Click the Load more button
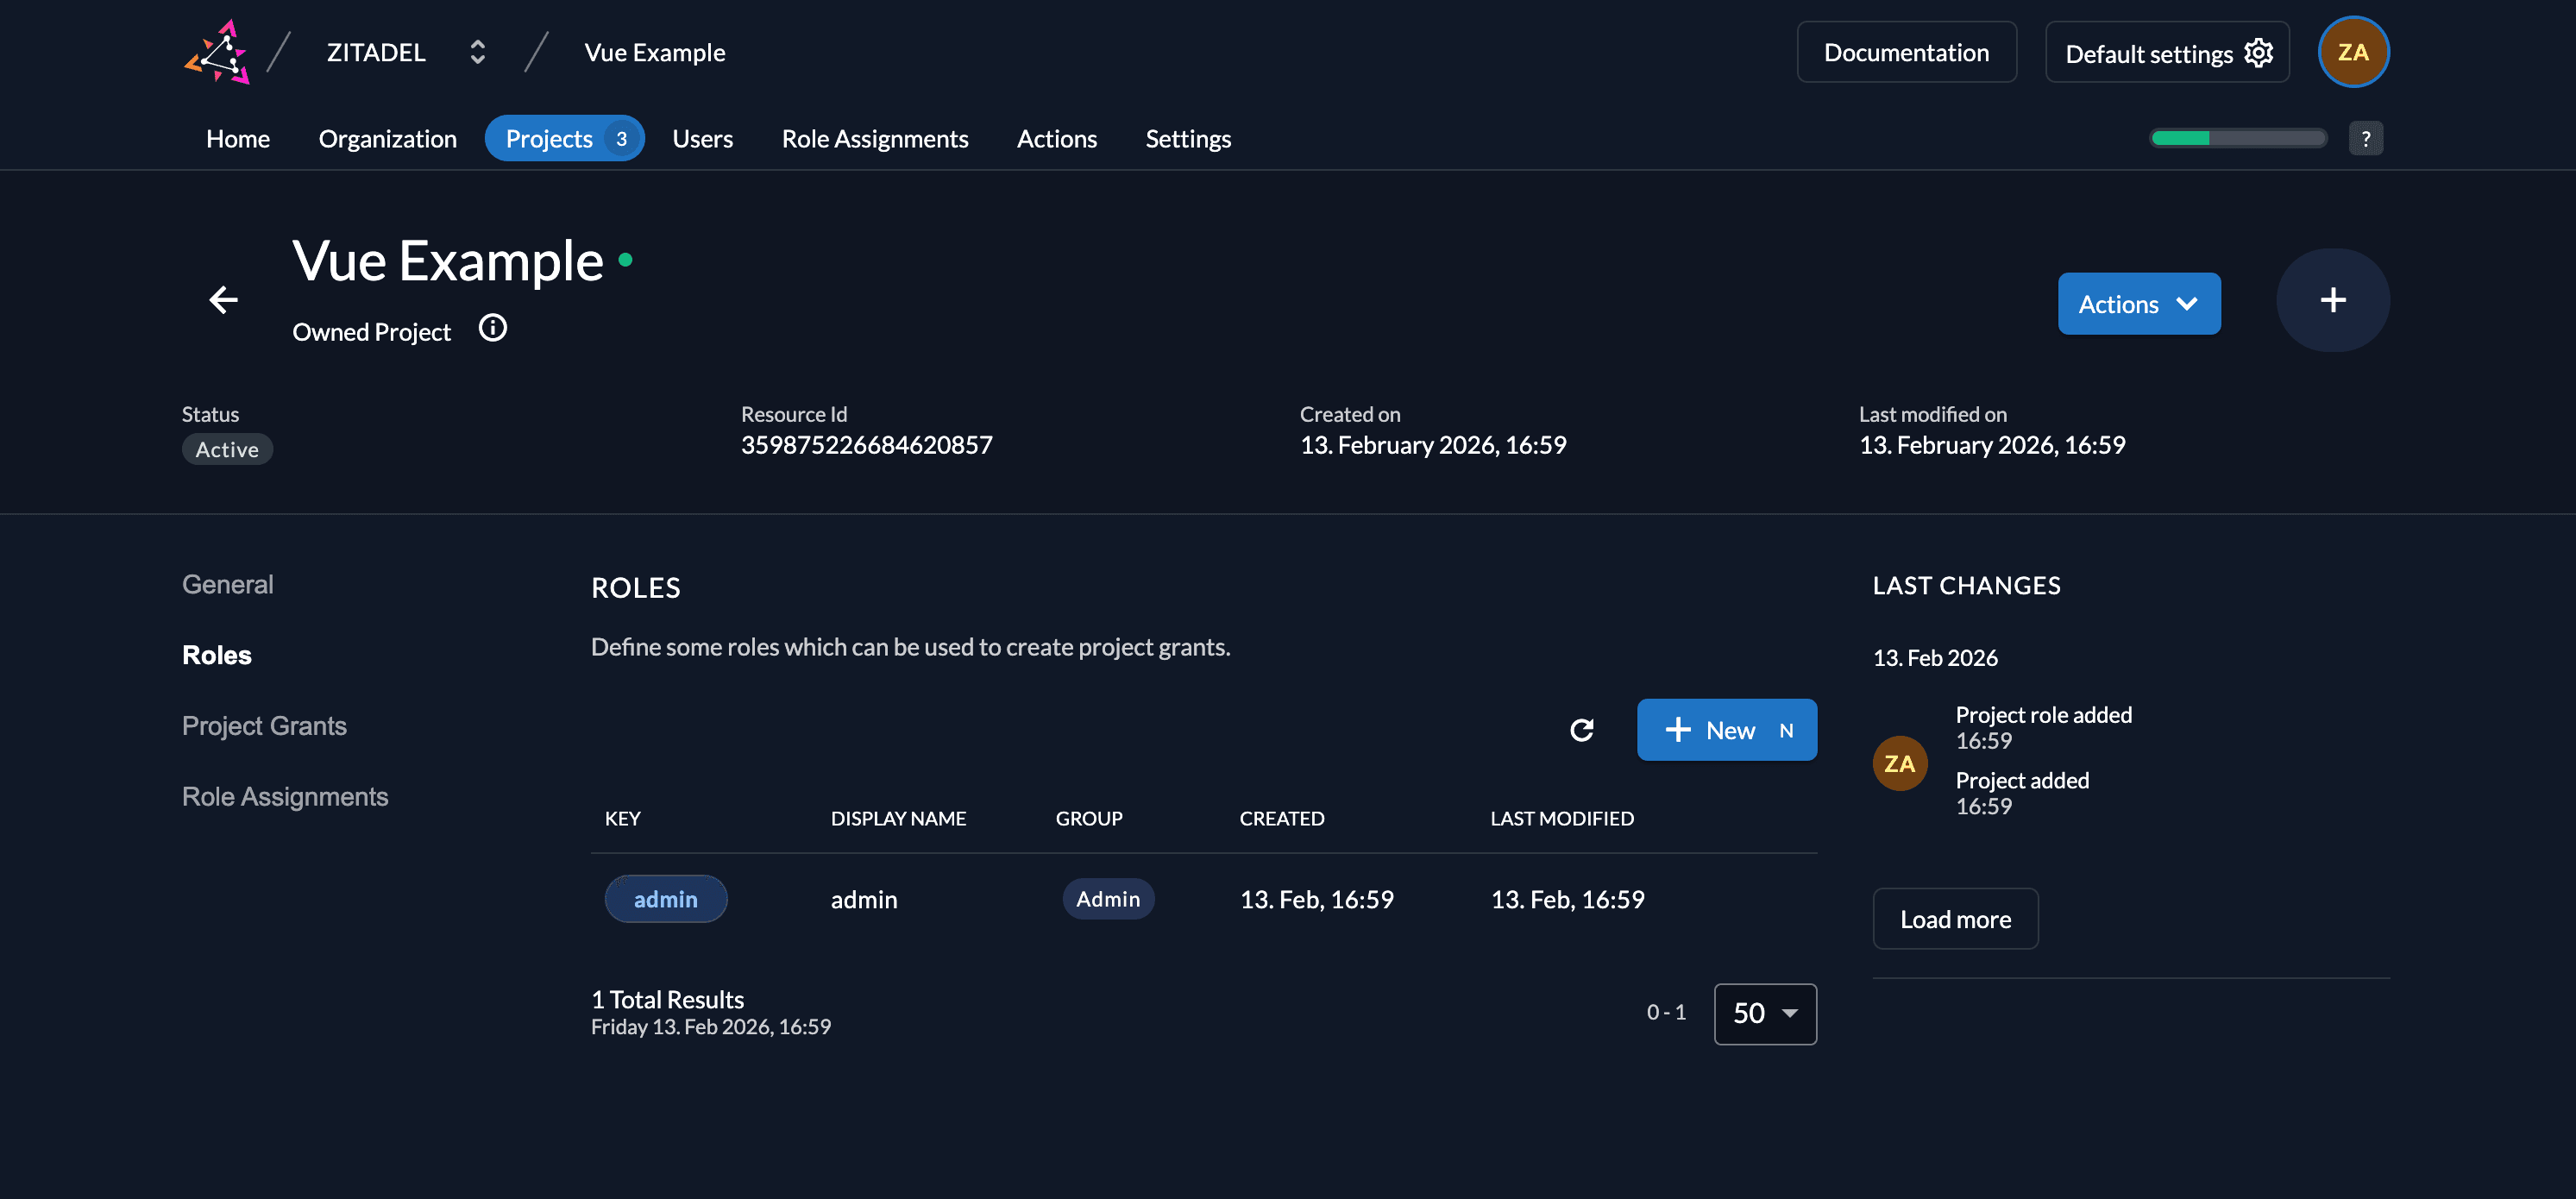 tap(1954, 919)
